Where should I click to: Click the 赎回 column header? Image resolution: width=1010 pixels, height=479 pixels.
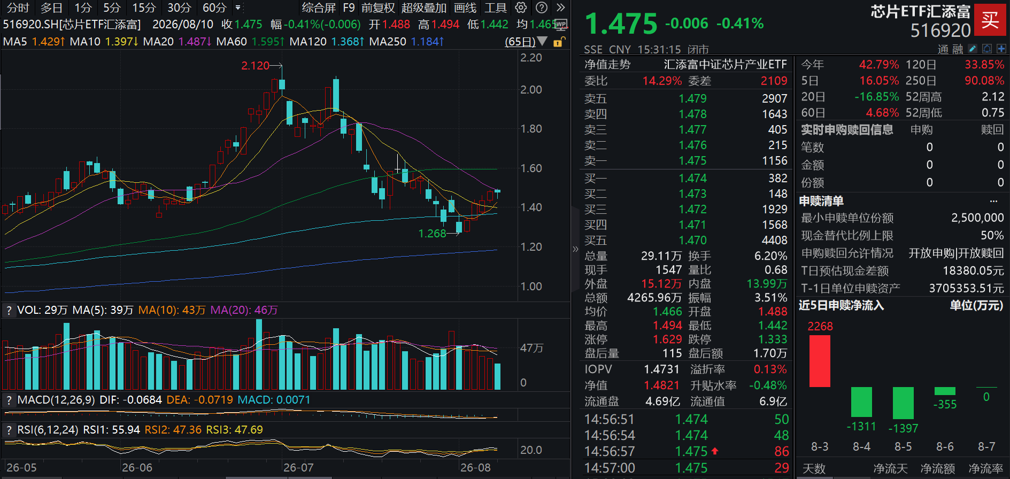click(x=992, y=130)
